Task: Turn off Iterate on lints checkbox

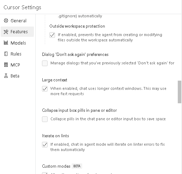Action: [45, 145]
